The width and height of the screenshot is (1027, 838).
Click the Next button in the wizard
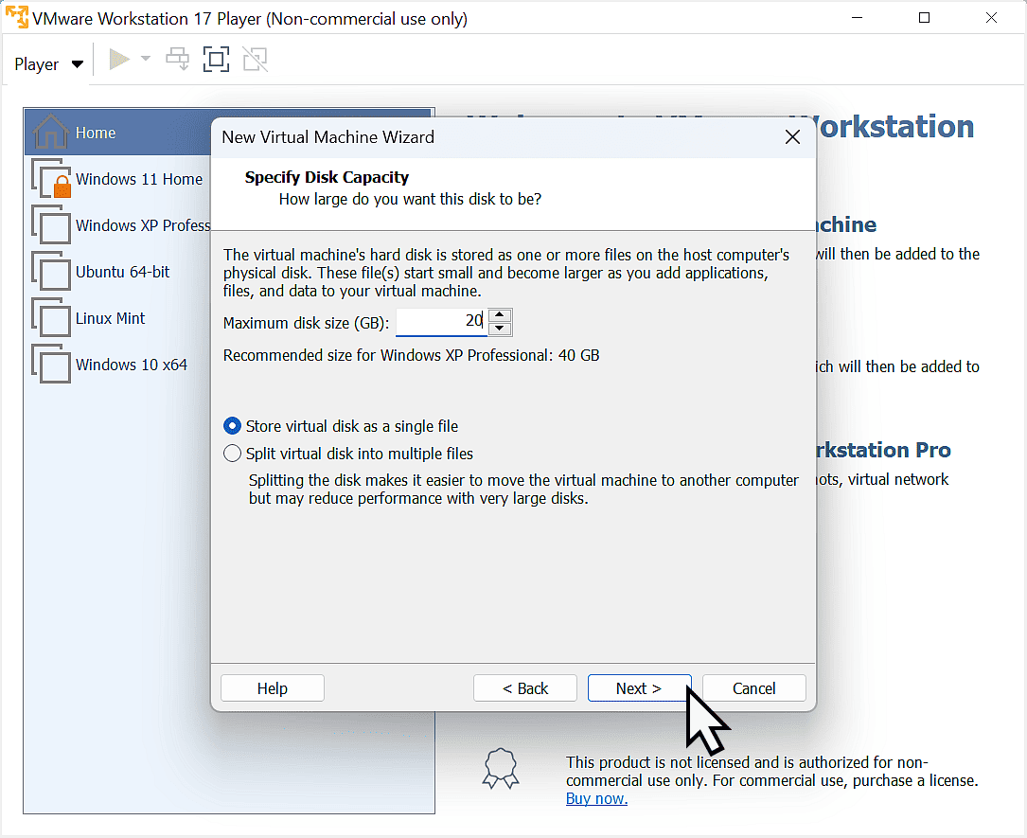639,687
